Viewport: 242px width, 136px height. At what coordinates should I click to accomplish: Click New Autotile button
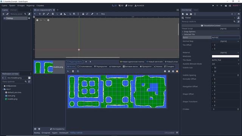(155, 62)
